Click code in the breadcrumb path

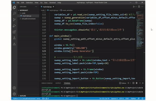[43, 10]
